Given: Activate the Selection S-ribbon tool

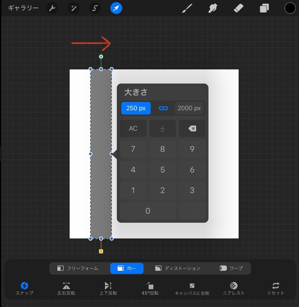Looking at the screenshot, I should point(95,8).
